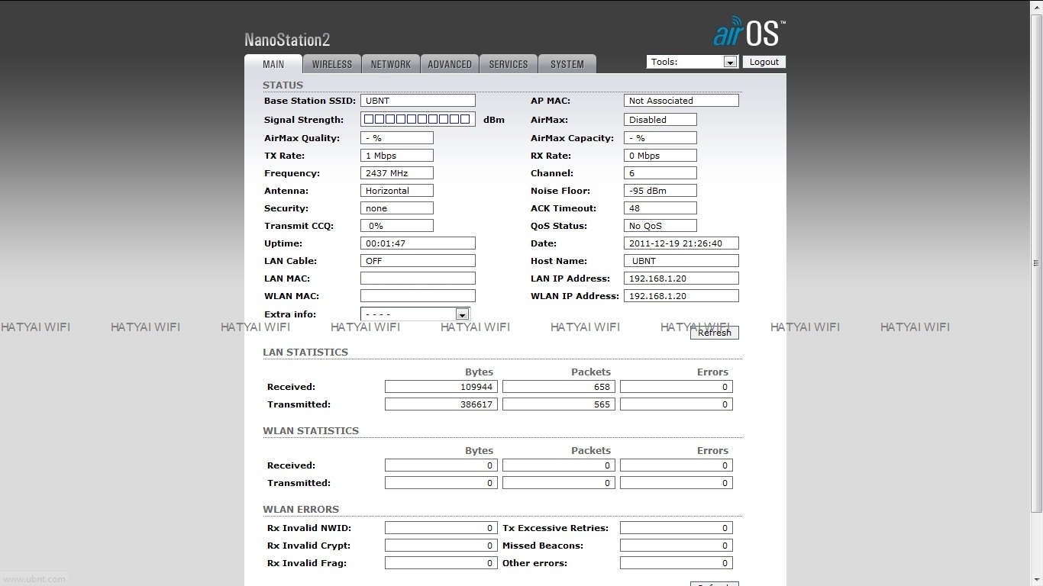1043x586 pixels.
Task: Switch to the WIRELESS tab
Action: click(x=332, y=64)
